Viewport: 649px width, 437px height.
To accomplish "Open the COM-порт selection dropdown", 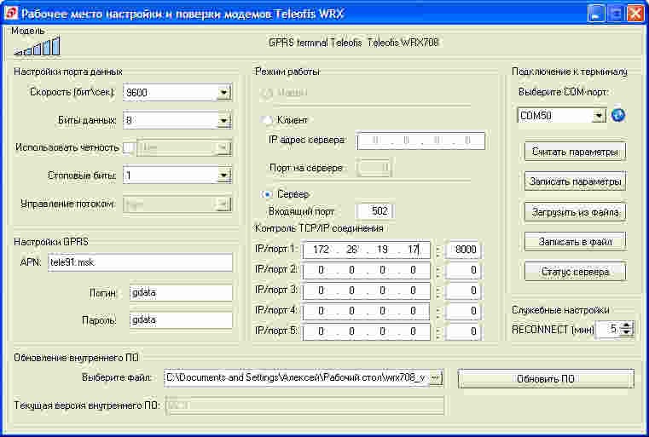I will 599,116.
